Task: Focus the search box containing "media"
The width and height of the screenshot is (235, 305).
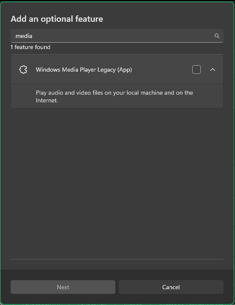Action: [117, 36]
